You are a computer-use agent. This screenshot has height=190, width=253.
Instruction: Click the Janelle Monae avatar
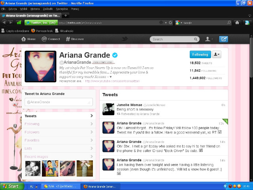pyautogui.click(x=108, y=109)
